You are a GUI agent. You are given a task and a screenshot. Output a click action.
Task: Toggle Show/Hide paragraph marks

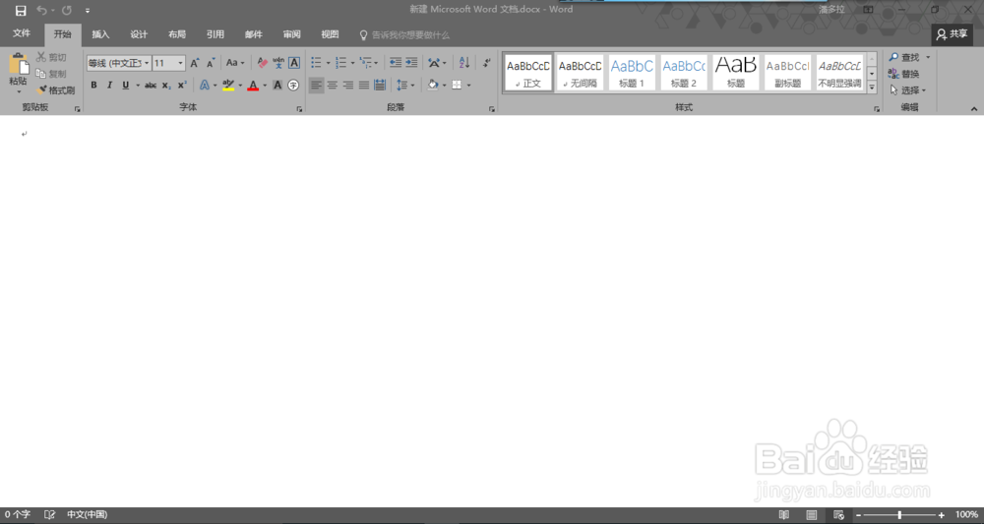pyautogui.click(x=486, y=63)
